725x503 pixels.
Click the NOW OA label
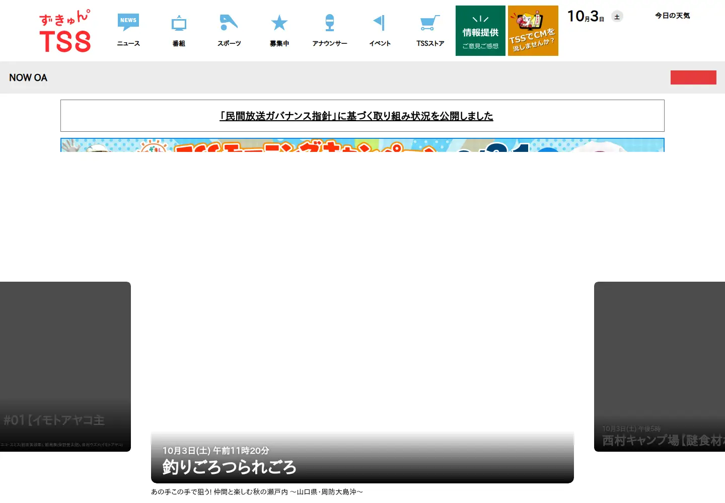click(x=28, y=77)
